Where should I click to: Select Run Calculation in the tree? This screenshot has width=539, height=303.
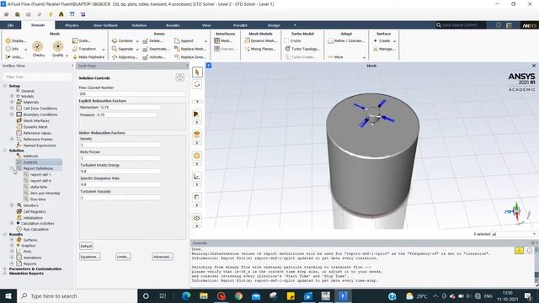tap(35, 229)
